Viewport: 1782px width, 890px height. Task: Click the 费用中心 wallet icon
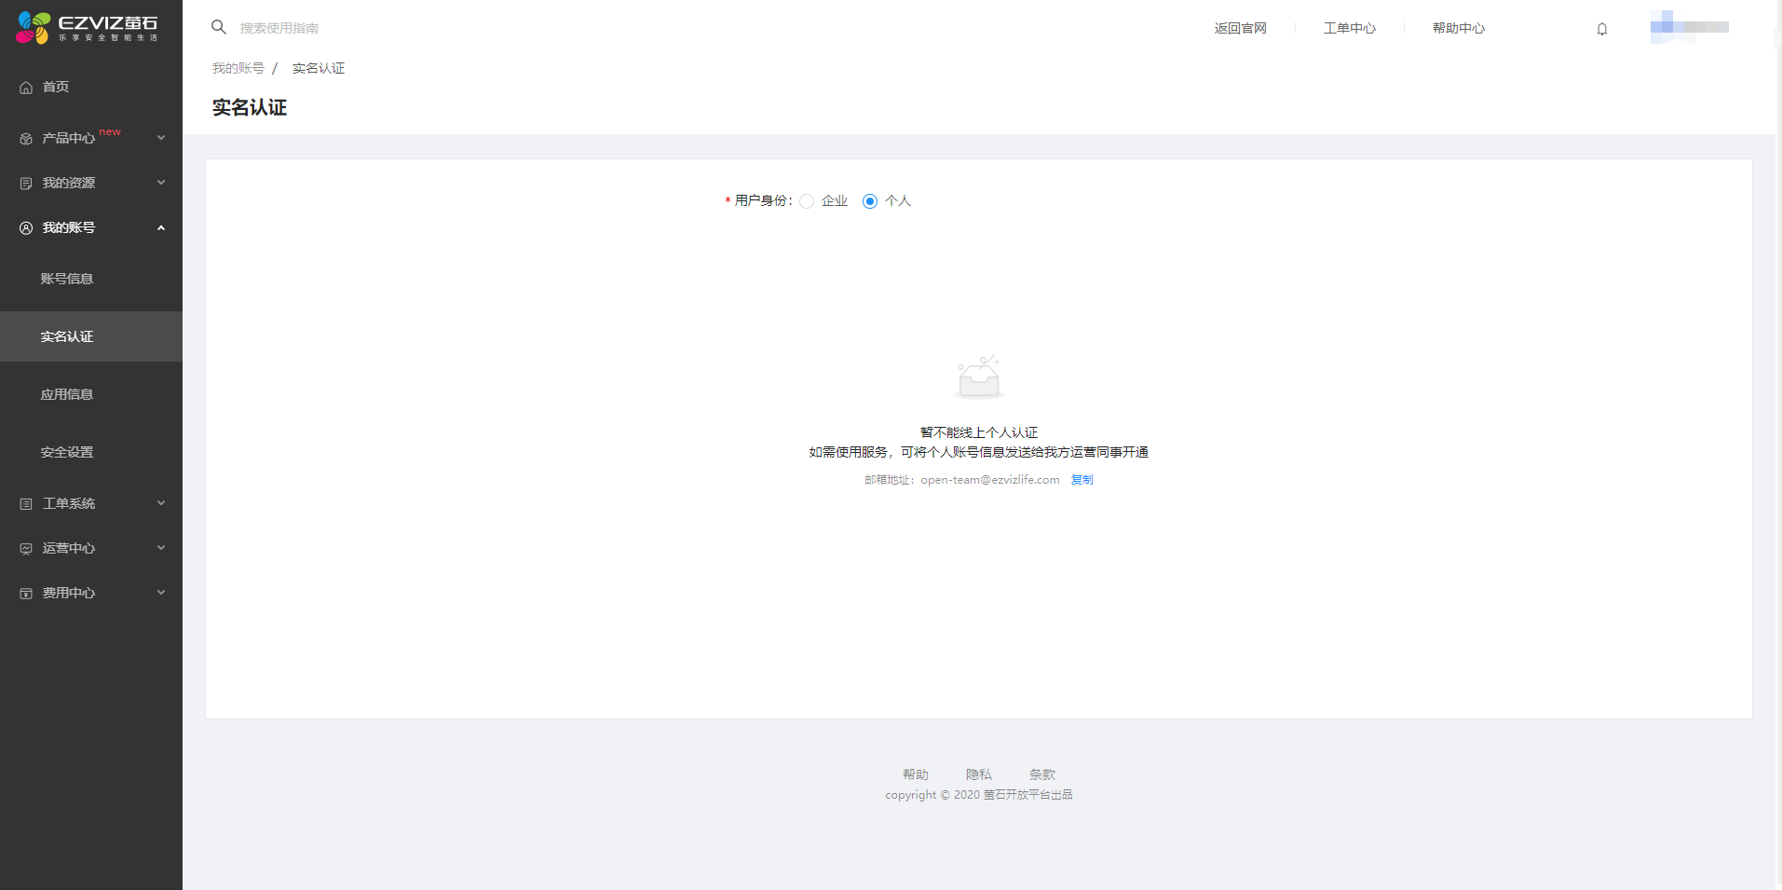[x=26, y=594]
